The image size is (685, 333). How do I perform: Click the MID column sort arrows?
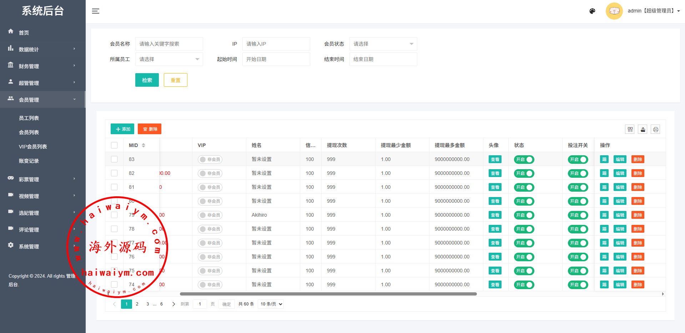143,145
